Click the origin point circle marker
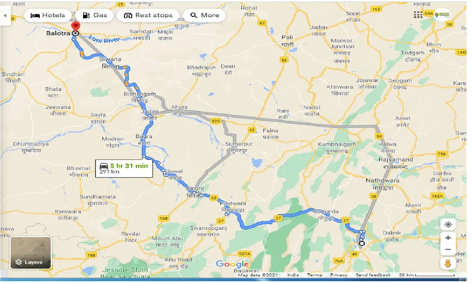 tap(361, 243)
